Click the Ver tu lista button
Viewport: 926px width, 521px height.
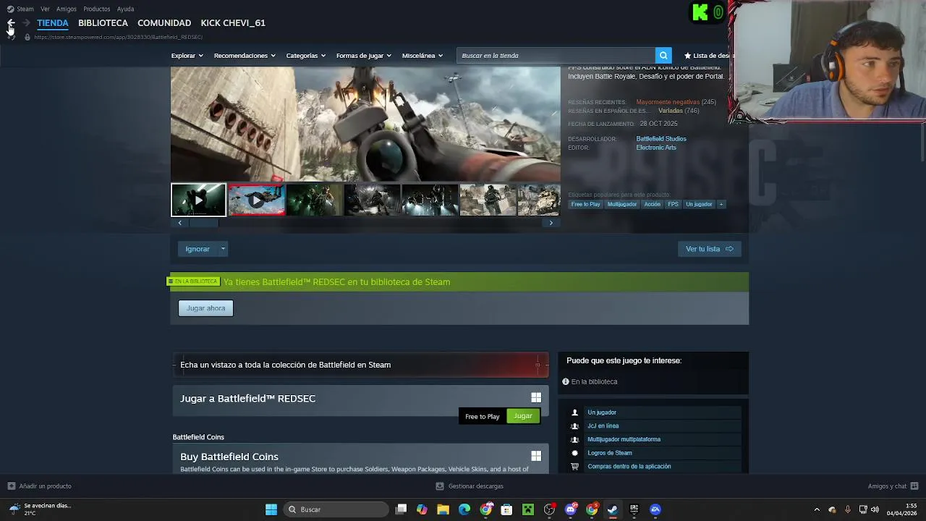coord(709,249)
